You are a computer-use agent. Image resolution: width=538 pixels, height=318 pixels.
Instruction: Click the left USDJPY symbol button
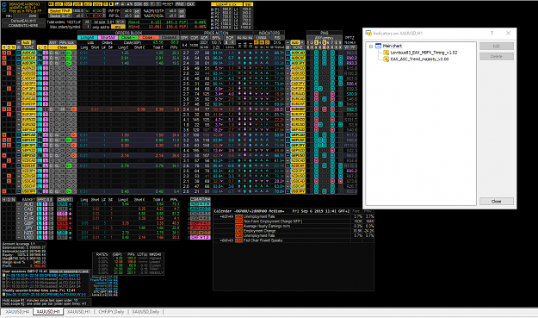[x=28, y=191]
